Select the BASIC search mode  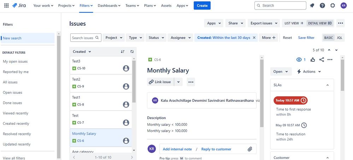pyautogui.click(x=329, y=38)
